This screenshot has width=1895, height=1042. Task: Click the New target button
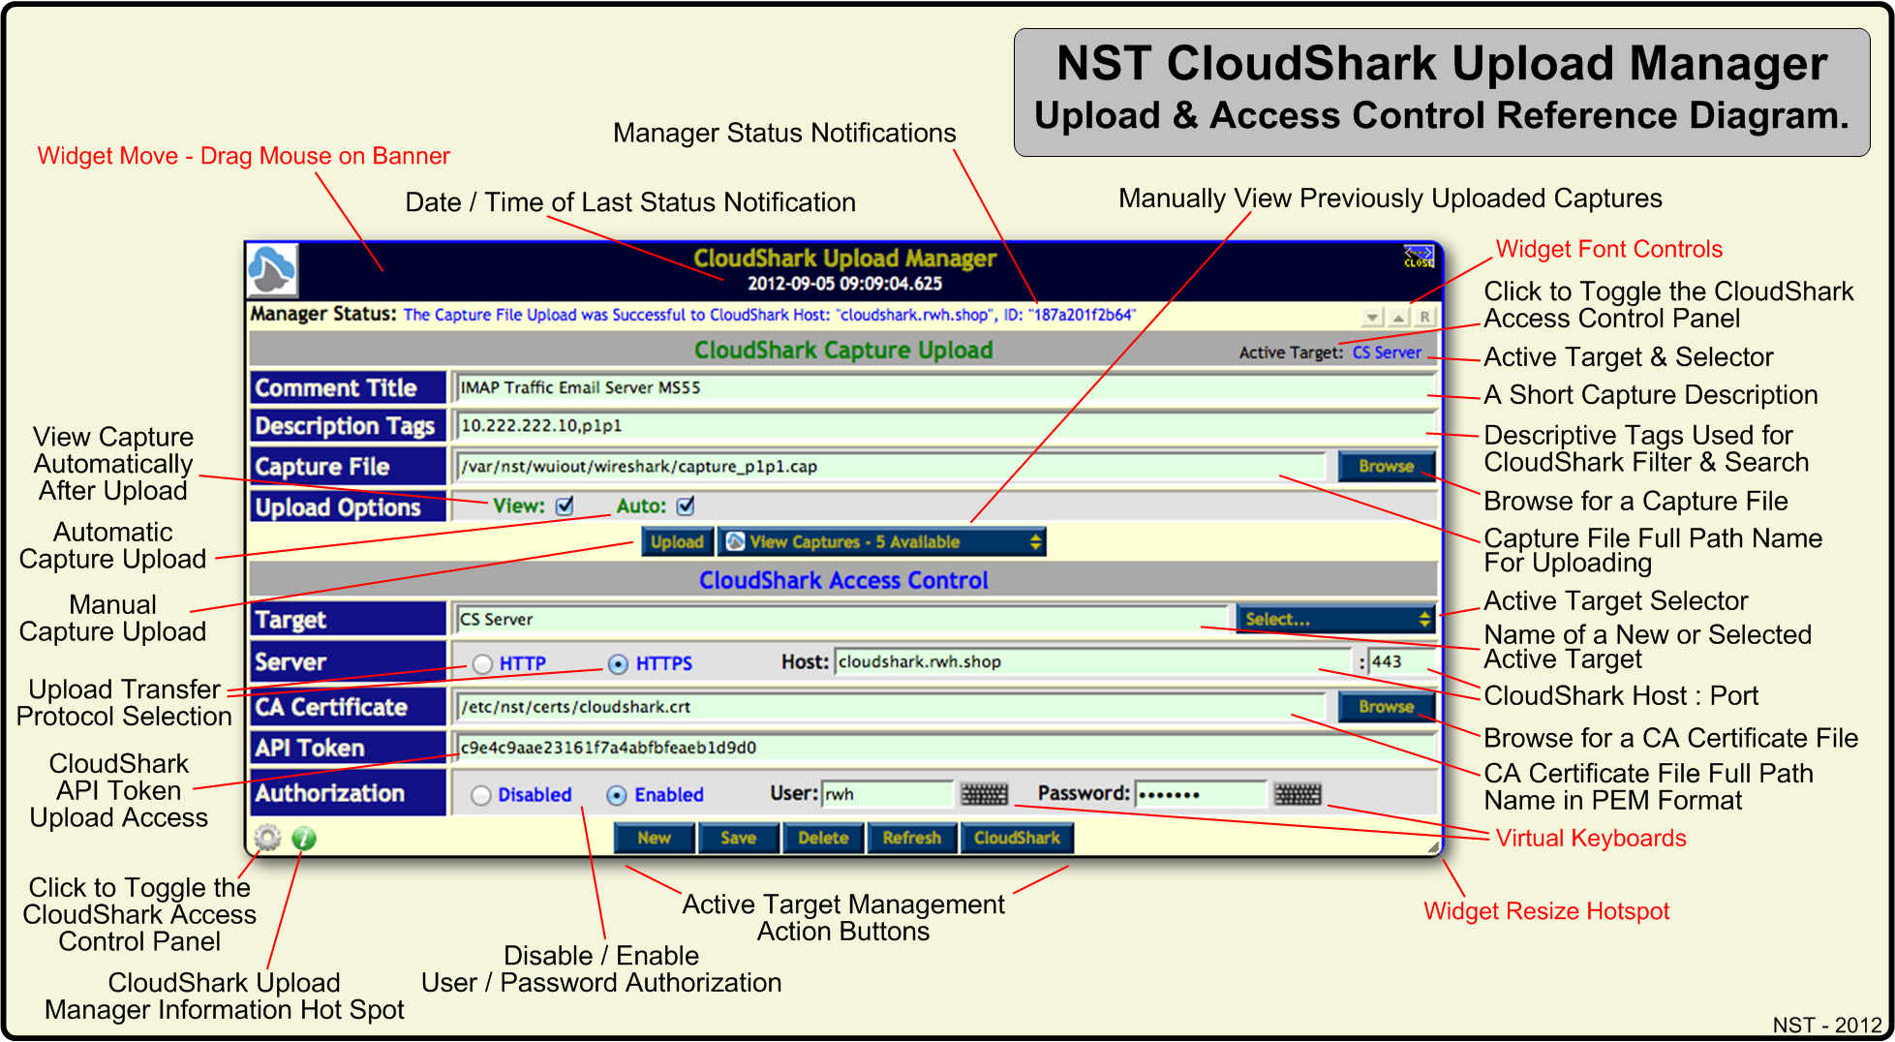click(x=655, y=839)
